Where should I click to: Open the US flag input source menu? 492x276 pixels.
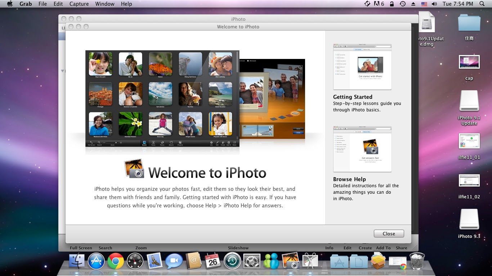coord(424,4)
